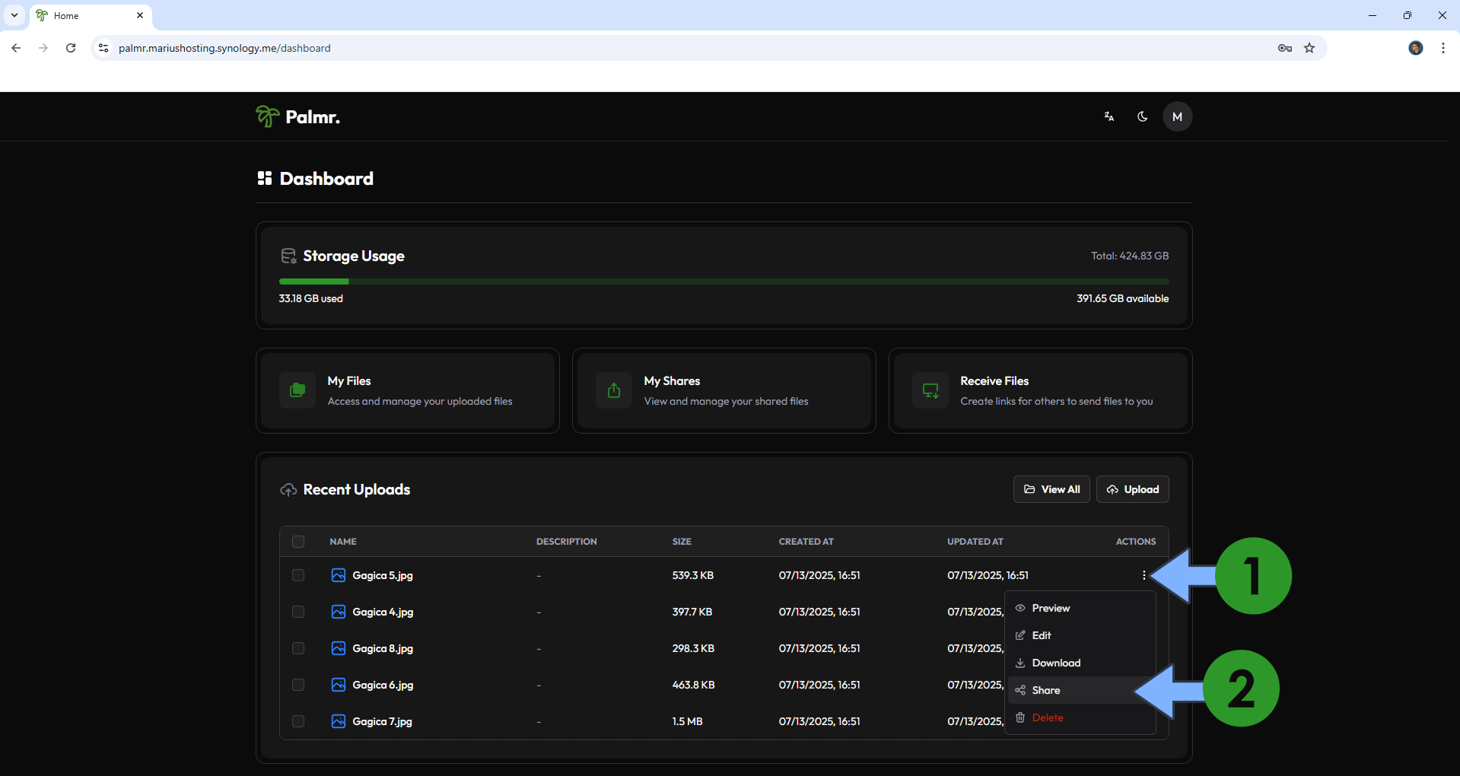Choose Edit in the context menu
The width and height of the screenshot is (1460, 776).
1080,635
